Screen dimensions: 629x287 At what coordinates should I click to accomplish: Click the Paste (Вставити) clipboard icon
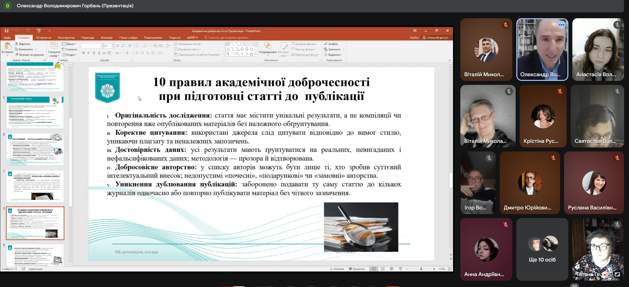point(7,46)
